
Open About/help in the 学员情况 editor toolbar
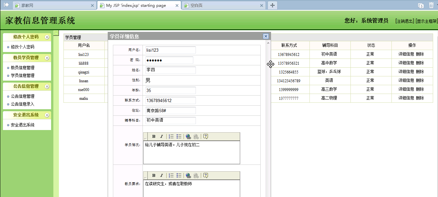206,137
